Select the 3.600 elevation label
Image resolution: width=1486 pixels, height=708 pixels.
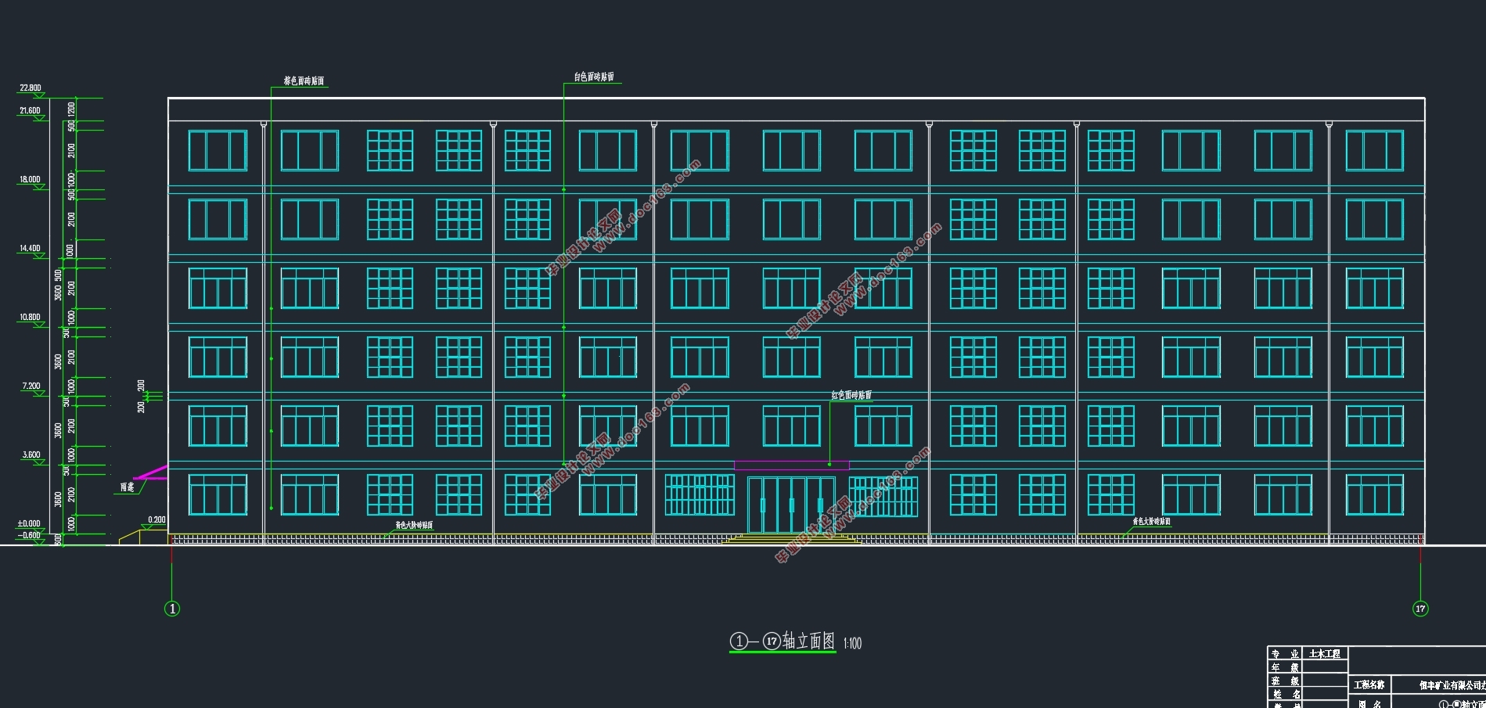[x=31, y=455]
